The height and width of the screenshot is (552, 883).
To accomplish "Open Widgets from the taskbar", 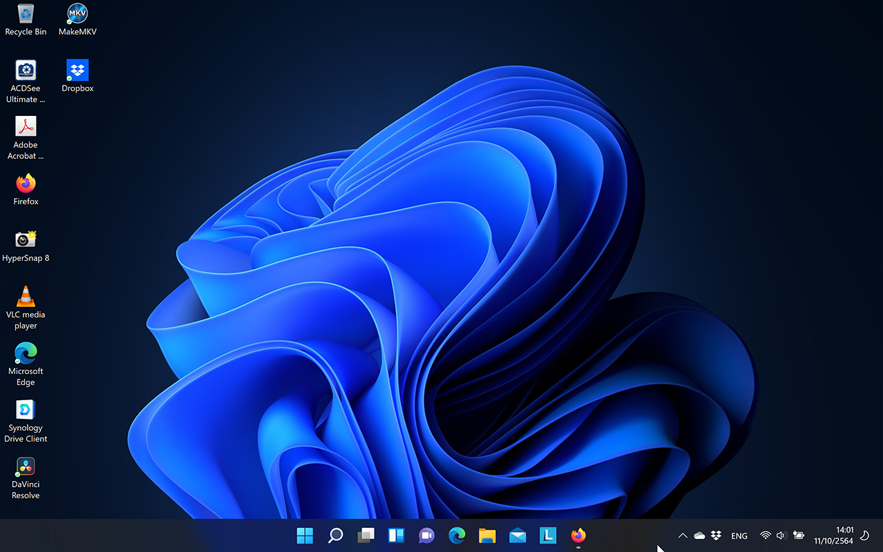I will click(395, 535).
